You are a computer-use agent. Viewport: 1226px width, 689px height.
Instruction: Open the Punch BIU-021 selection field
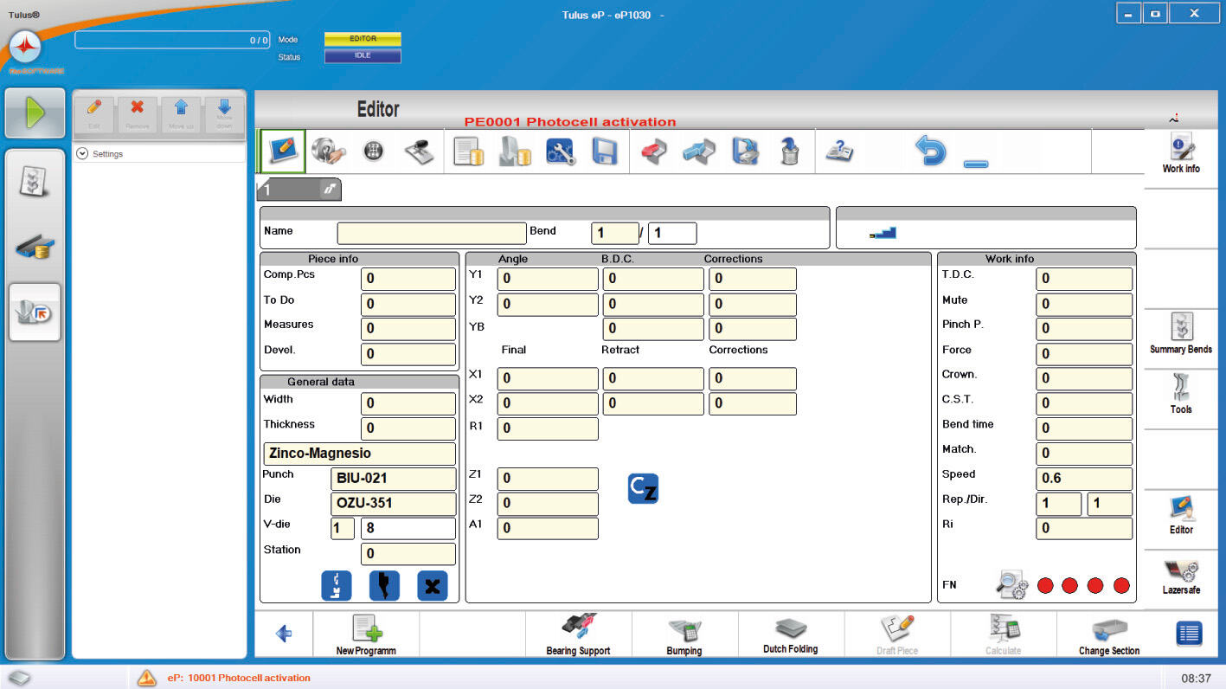pyautogui.click(x=393, y=479)
